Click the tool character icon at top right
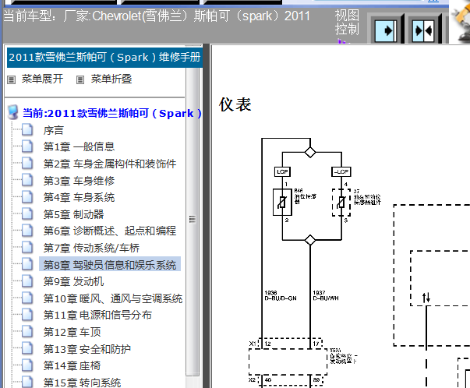The width and height of the screenshot is (470, 388). 461,21
